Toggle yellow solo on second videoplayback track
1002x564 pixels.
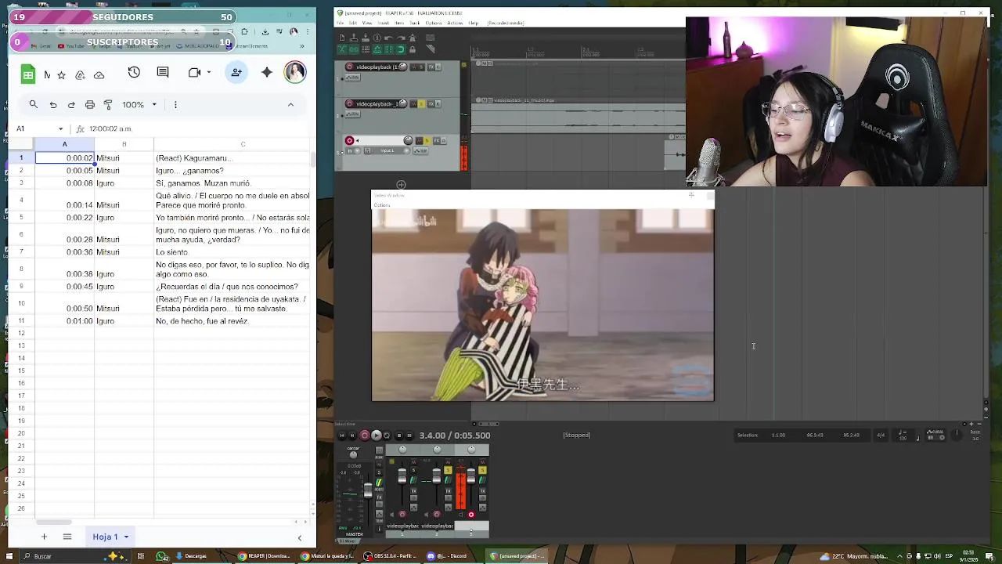[x=421, y=104]
